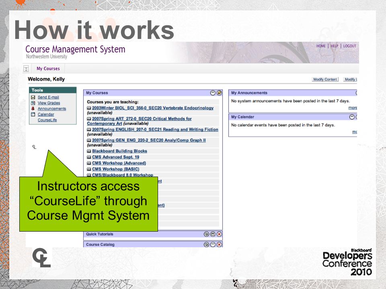This screenshot has width=386, height=289.
Task: Click the Calendar icon in Tools
Action: [33, 114]
